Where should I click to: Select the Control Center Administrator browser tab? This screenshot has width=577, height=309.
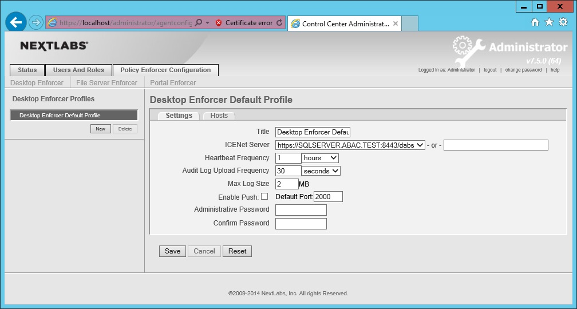[x=345, y=23]
